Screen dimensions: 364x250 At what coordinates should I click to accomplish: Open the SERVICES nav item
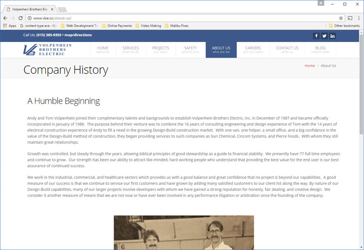131,50
